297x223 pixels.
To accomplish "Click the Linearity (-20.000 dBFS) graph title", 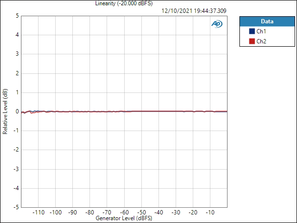I will click(124, 3).
